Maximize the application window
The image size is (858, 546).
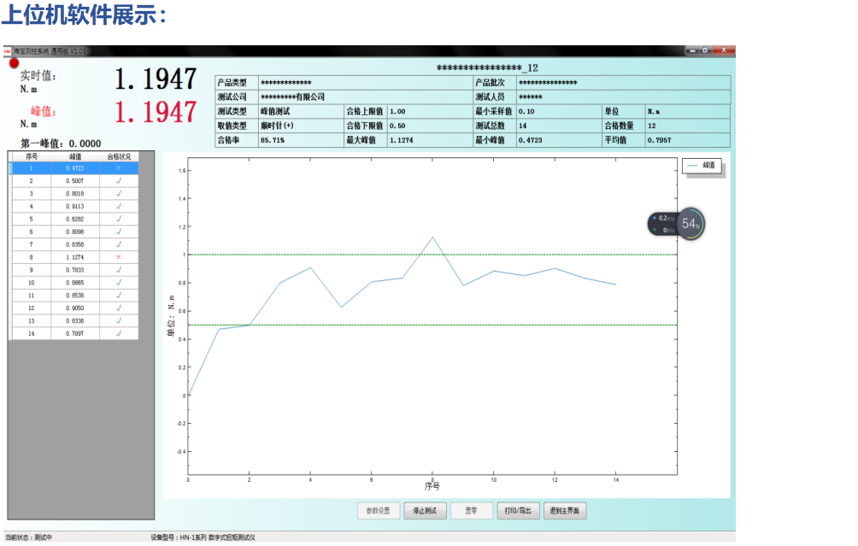[x=705, y=50]
